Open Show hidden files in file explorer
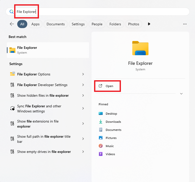195x182 pixels. [x=43, y=95]
